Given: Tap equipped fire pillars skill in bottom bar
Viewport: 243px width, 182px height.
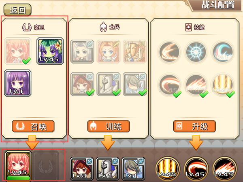Looking at the screenshot, I should (x=168, y=169).
